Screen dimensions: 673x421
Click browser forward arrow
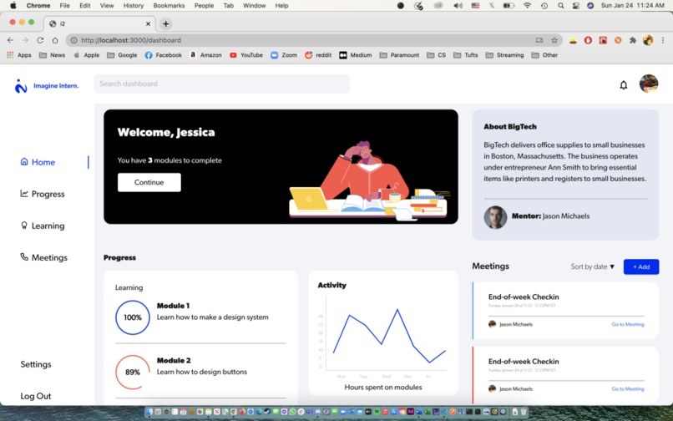(25, 40)
